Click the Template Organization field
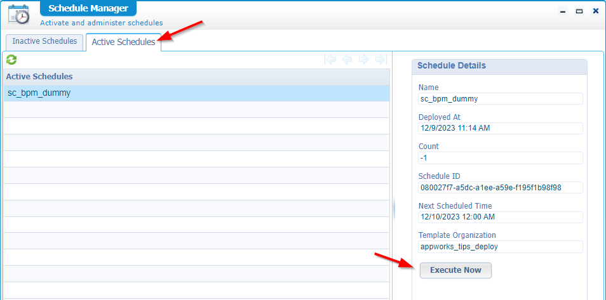Image resolution: width=606 pixels, height=300 pixels. pyautogui.click(x=500, y=246)
